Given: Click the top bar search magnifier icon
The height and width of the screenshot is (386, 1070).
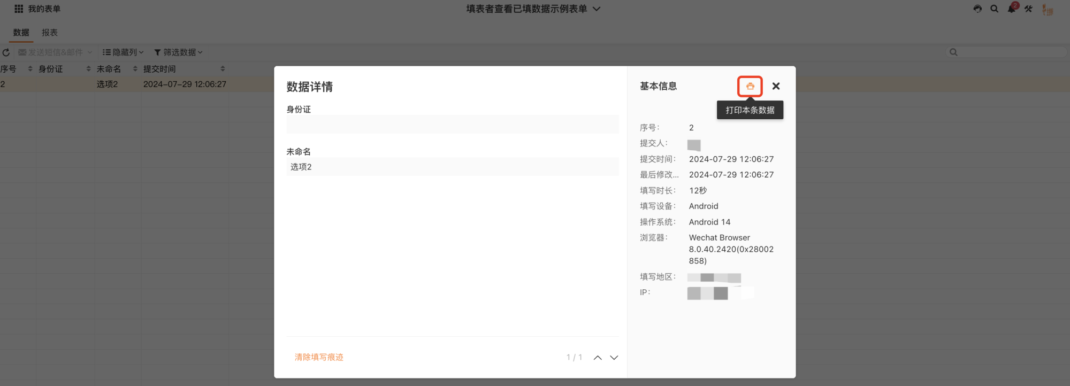Looking at the screenshot, I should point(995,9).
